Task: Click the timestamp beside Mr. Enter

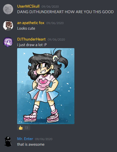Action: [44, 139]
